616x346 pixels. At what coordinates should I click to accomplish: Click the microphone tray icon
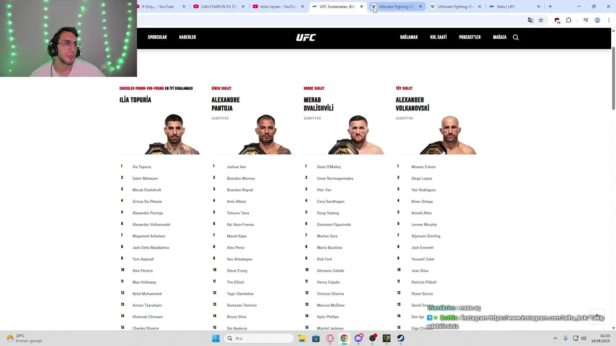point(565,338)
